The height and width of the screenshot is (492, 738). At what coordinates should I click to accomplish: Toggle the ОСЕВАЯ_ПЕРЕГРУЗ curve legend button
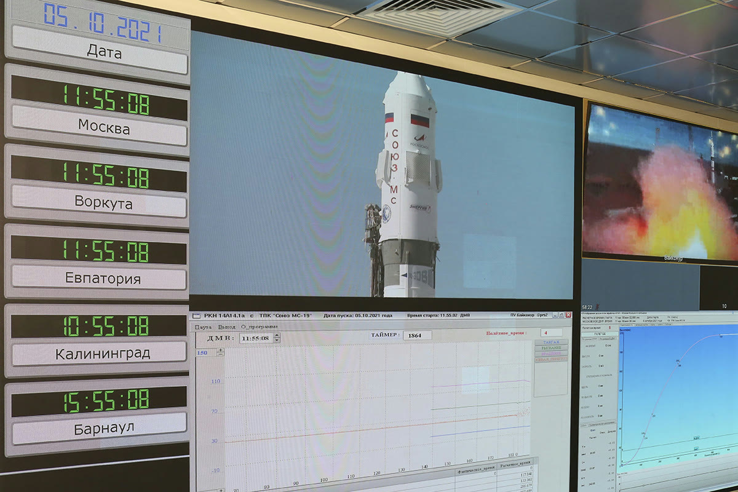[x=551, y=359]
